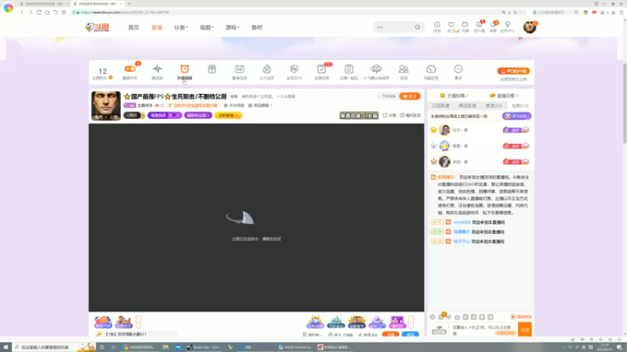Switch to the 钻粉 tab
The image size is (627, 352).
coord(520,106)
